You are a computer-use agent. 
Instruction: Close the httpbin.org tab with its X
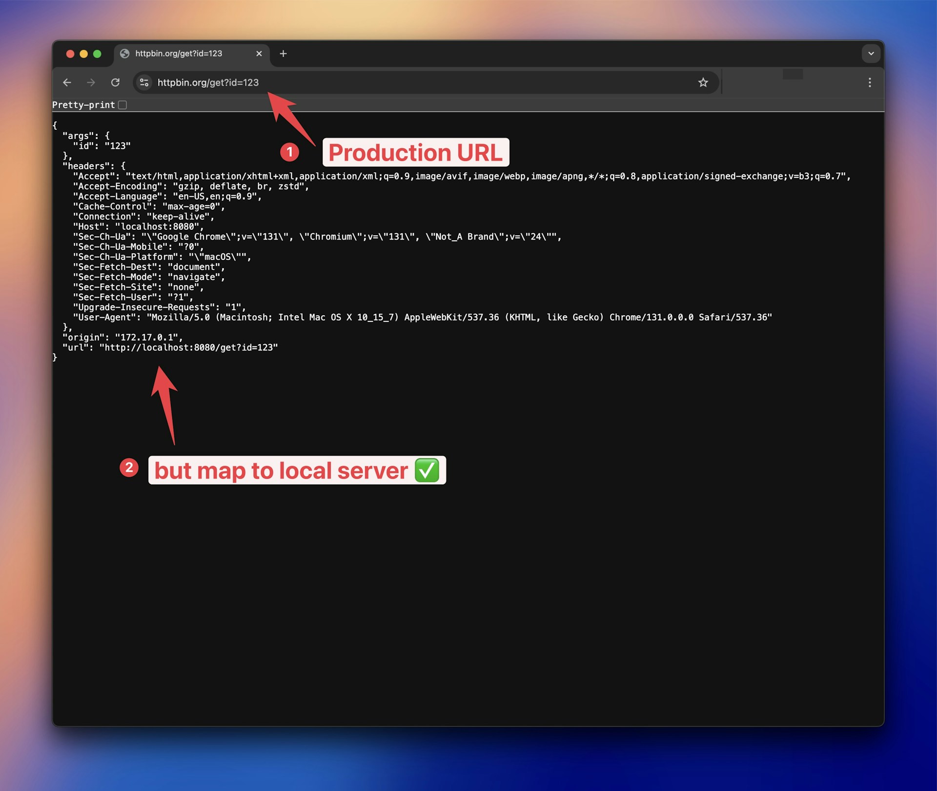click(259, 54)
